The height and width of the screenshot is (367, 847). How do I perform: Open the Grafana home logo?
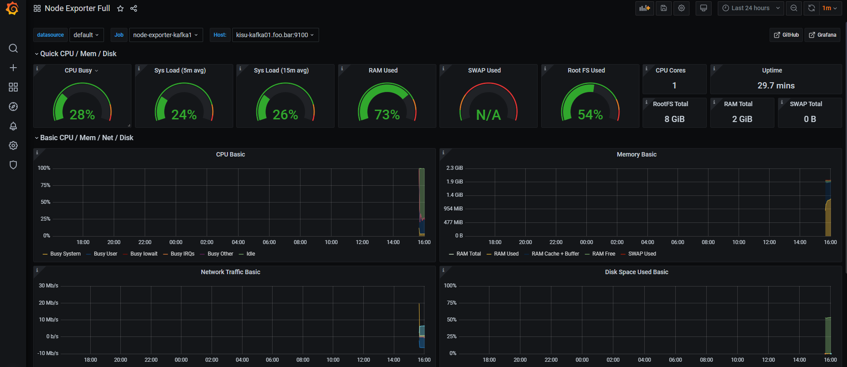12,8
